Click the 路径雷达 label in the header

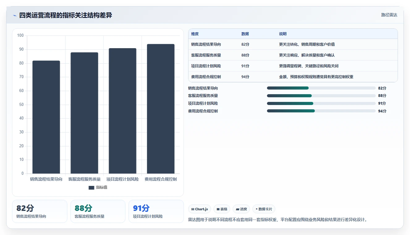[389, 15]
